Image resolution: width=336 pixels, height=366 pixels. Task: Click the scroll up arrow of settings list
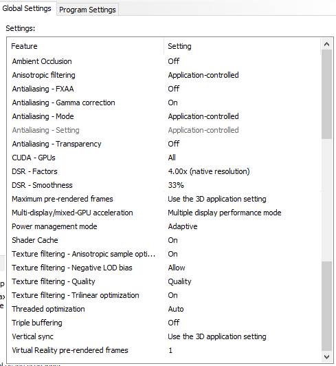click(326, 44)
